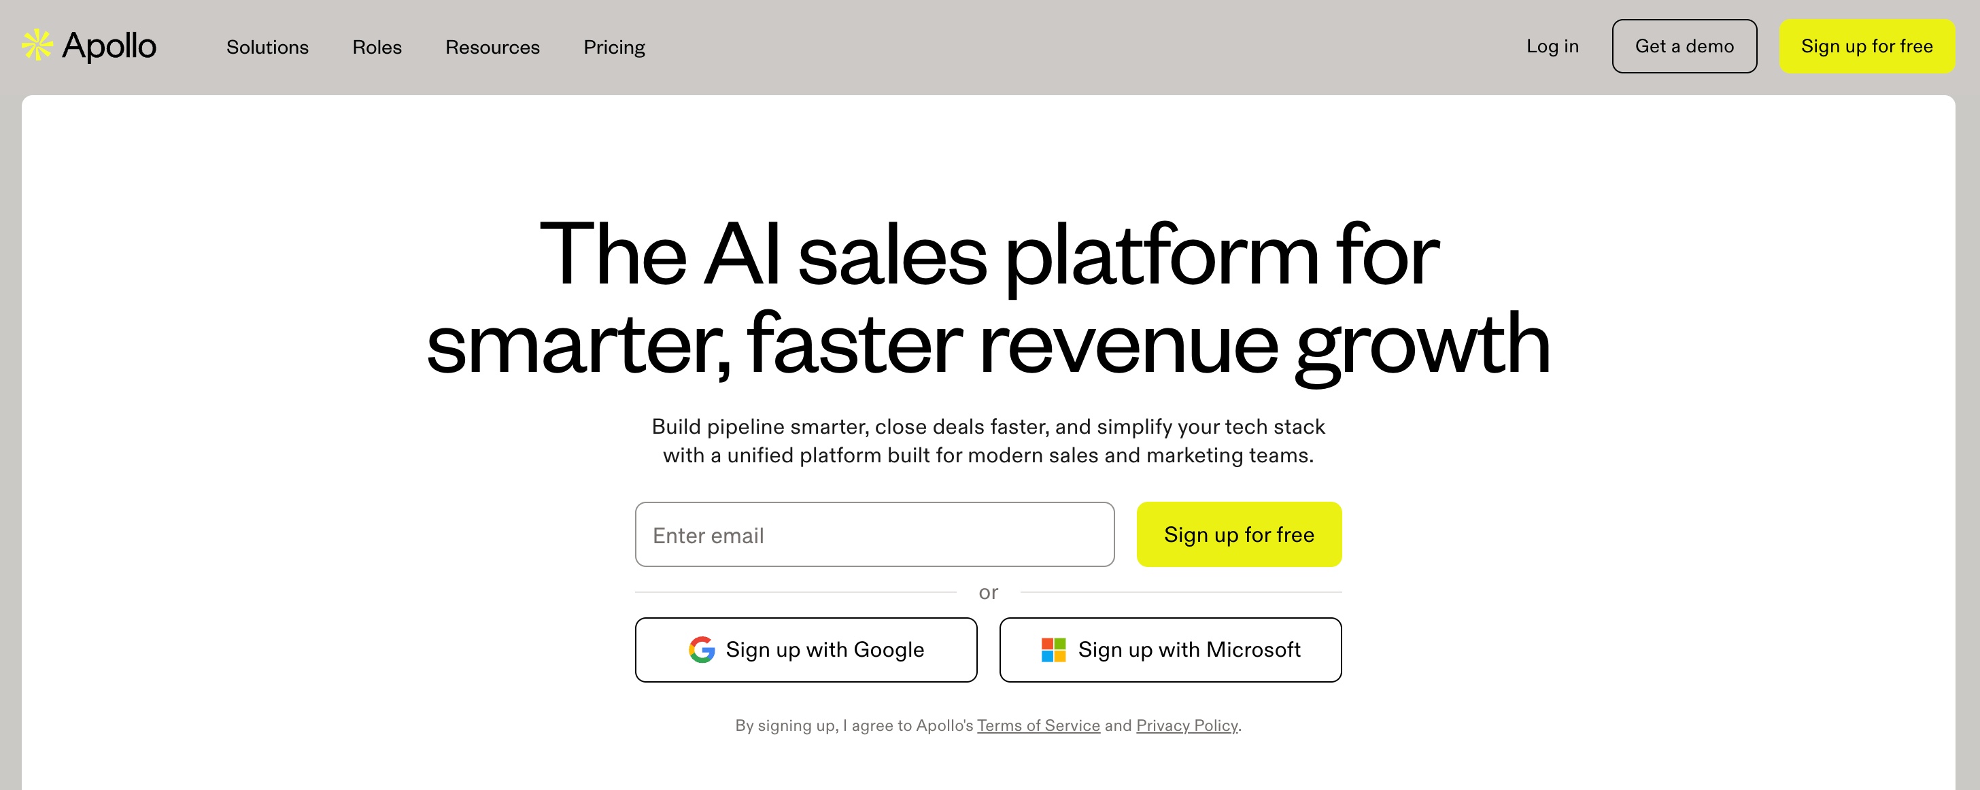Click the Resources nav label

click(492, 47)
